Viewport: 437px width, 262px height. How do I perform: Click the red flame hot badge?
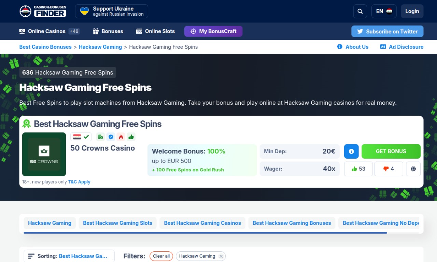pos(121,137)
